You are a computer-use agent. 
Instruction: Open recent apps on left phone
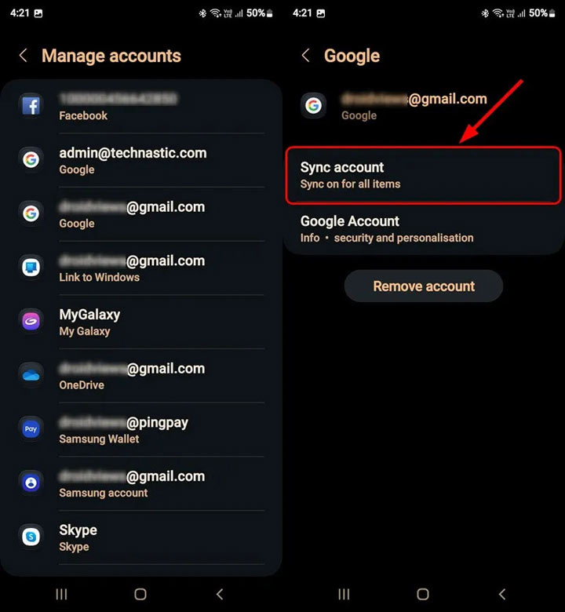click(x=61, y=594)
